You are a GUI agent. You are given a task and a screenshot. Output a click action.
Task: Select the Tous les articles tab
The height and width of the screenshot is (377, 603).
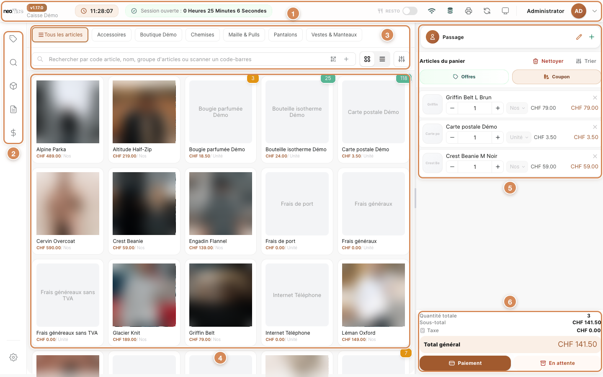[60, 35]
